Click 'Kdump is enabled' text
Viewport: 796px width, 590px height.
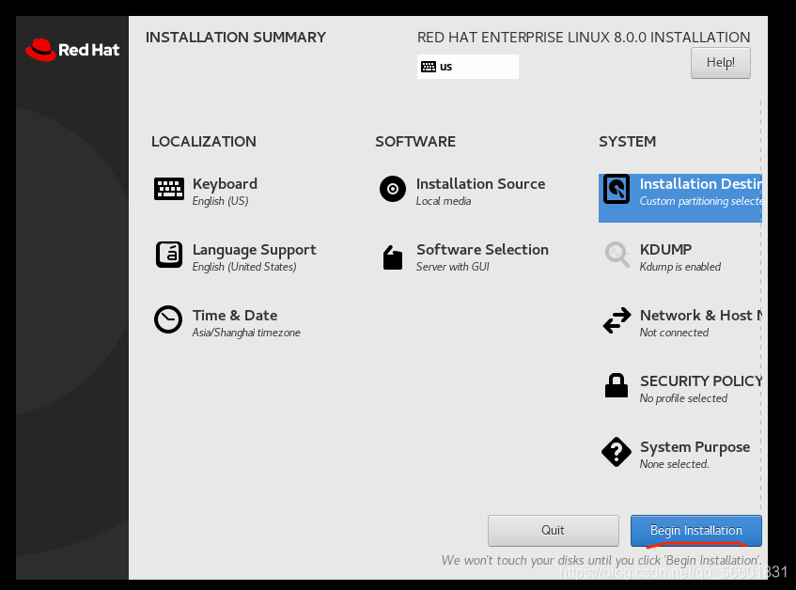[x=679, y=267]
